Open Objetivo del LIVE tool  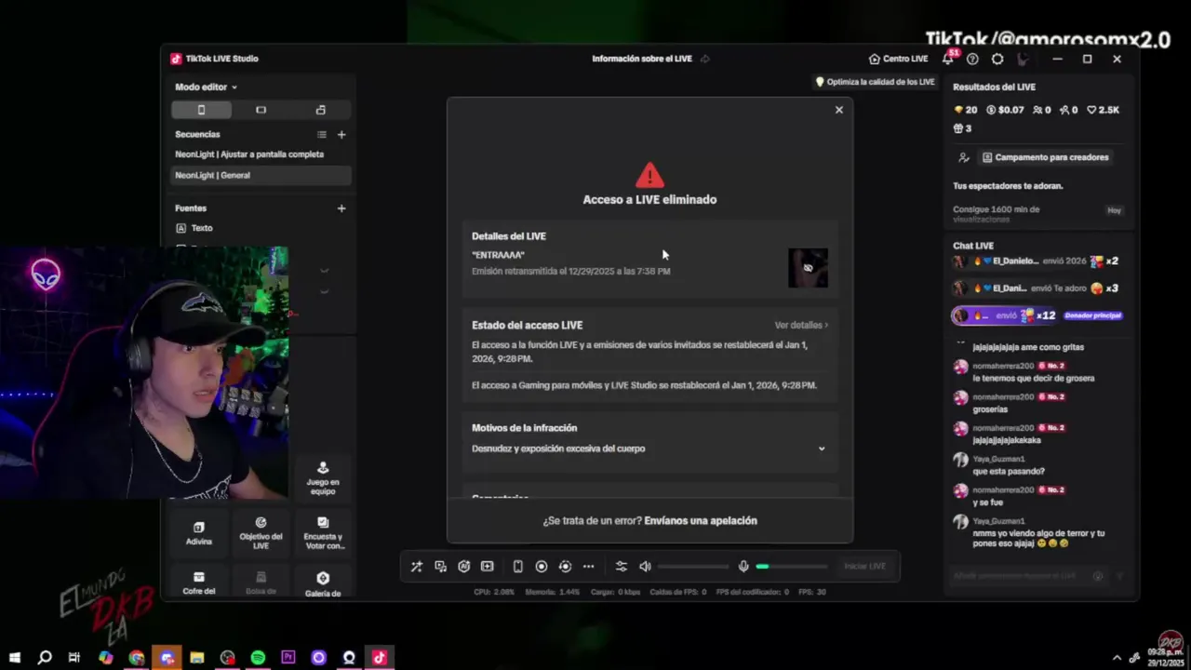(261, 533)
